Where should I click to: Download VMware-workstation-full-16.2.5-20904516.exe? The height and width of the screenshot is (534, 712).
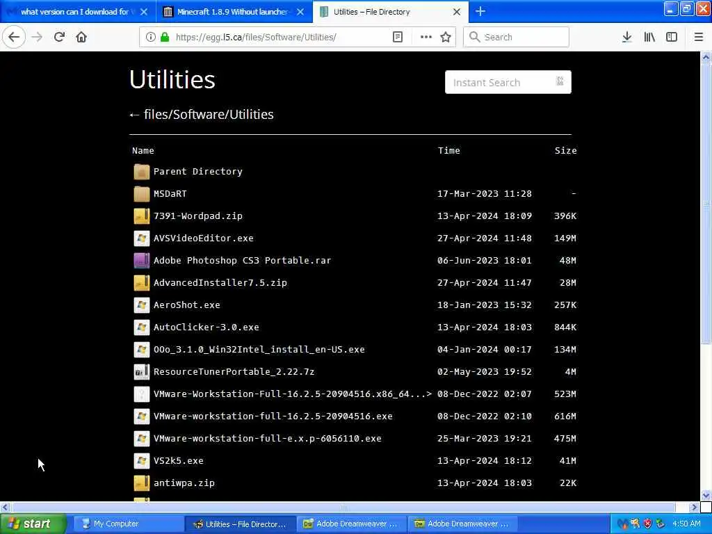[273, 416]
